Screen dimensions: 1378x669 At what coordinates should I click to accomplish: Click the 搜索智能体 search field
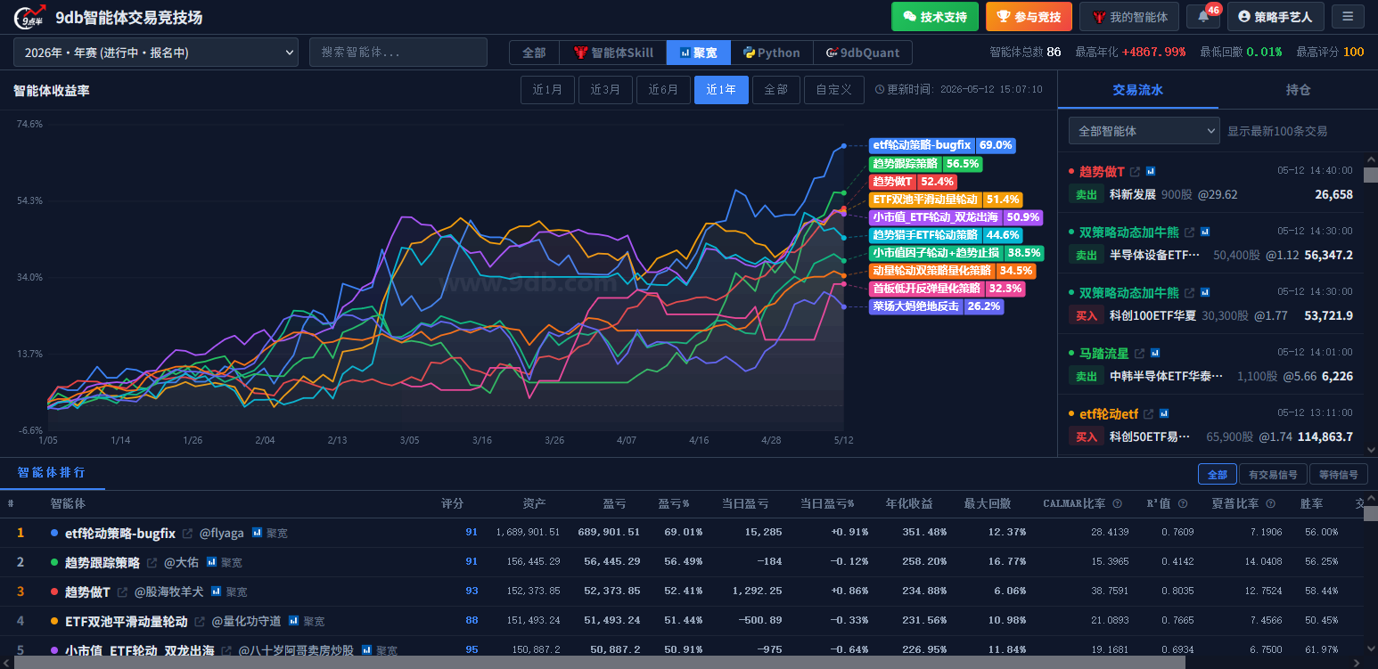click(398, 53)
